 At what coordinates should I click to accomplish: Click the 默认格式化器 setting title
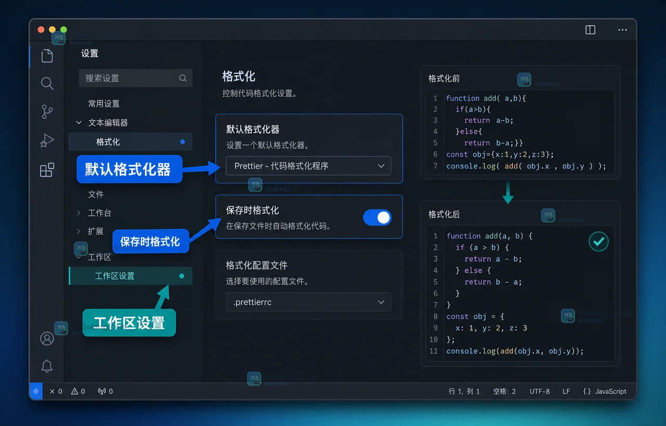(253, 129)
